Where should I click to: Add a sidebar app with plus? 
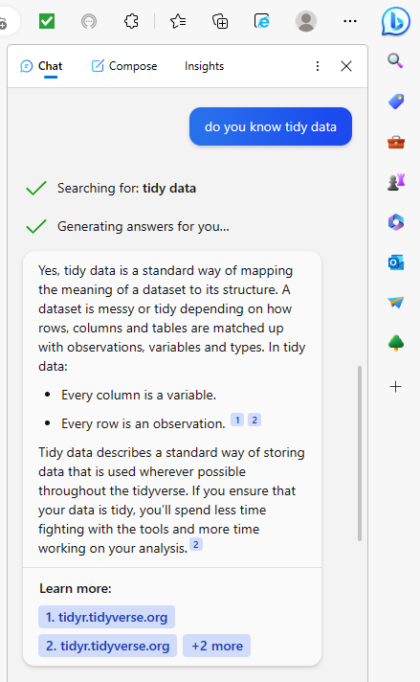click(396, 386)
